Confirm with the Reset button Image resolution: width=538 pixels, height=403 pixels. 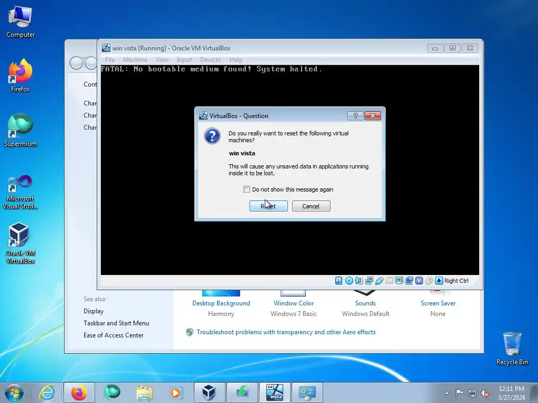pos(268,206)
